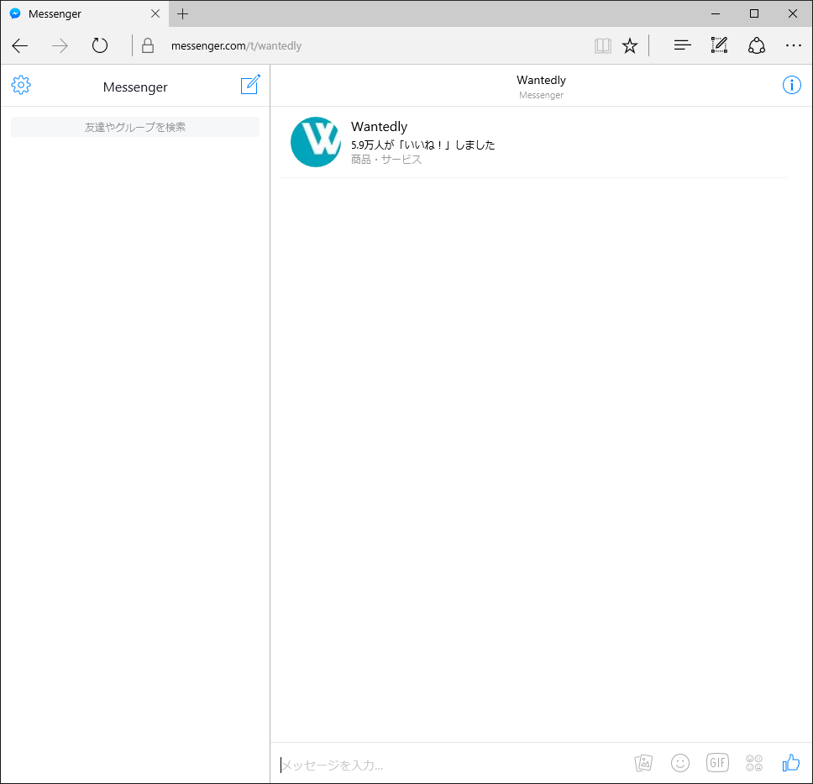The height and width of the screenshot is (784, 813).
Task: Open a new browser tab
Action: (182, 14)
